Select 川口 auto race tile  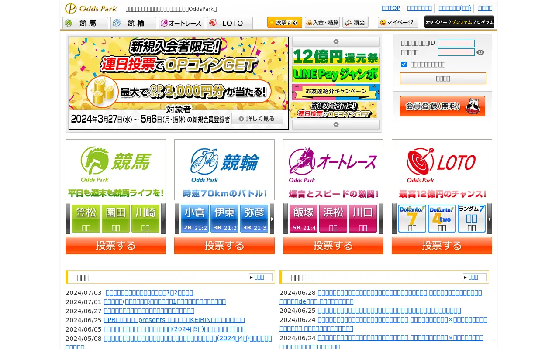click(x=363, y=219)
